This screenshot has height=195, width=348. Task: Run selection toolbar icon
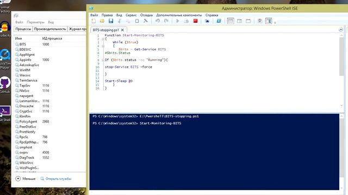tap(187, 21)
